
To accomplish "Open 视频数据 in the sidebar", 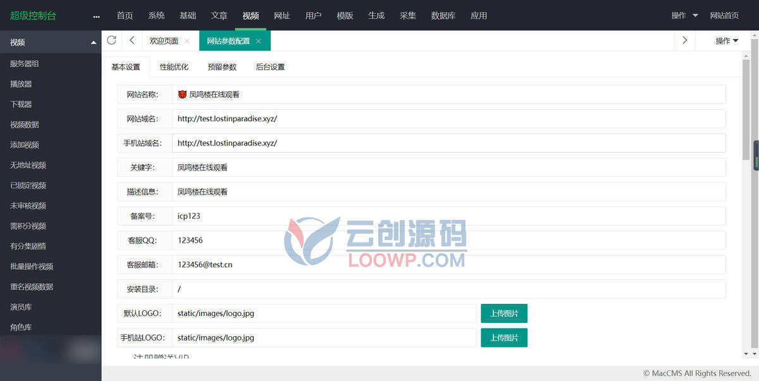I will coord(25,124).
